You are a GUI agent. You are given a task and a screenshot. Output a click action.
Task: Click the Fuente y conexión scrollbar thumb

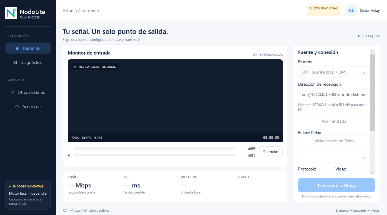point(372,92)
